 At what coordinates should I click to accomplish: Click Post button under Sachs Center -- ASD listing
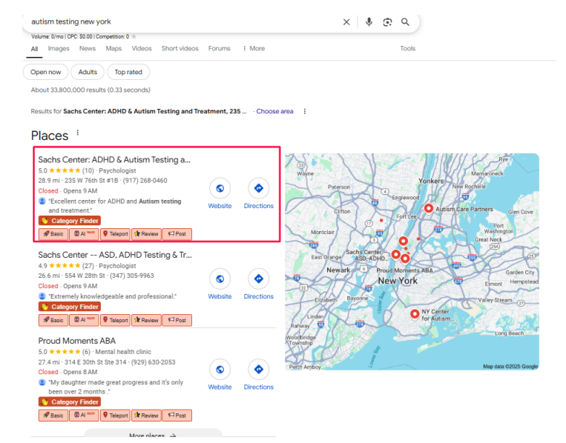(x=177, y=320)
